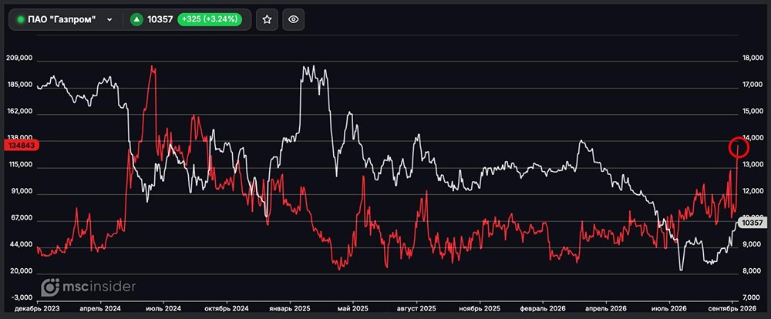Click the left axis label 91,000
771x319 pixels.
point(21,192)
